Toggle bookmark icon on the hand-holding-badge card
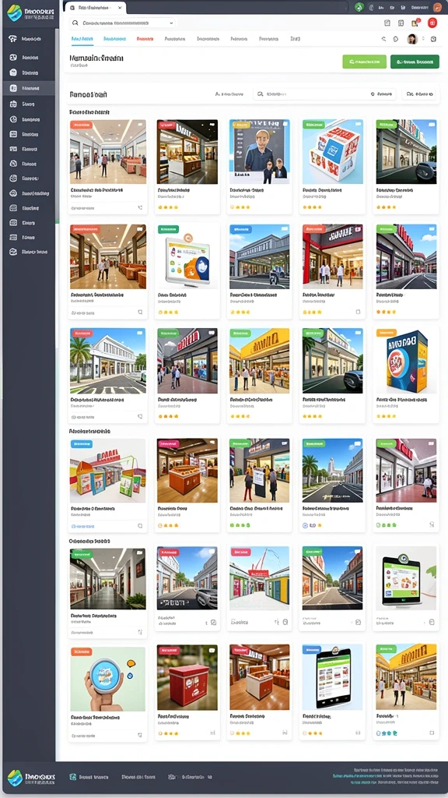This screenshot has height=798, width=448. [x=140, y=735]
